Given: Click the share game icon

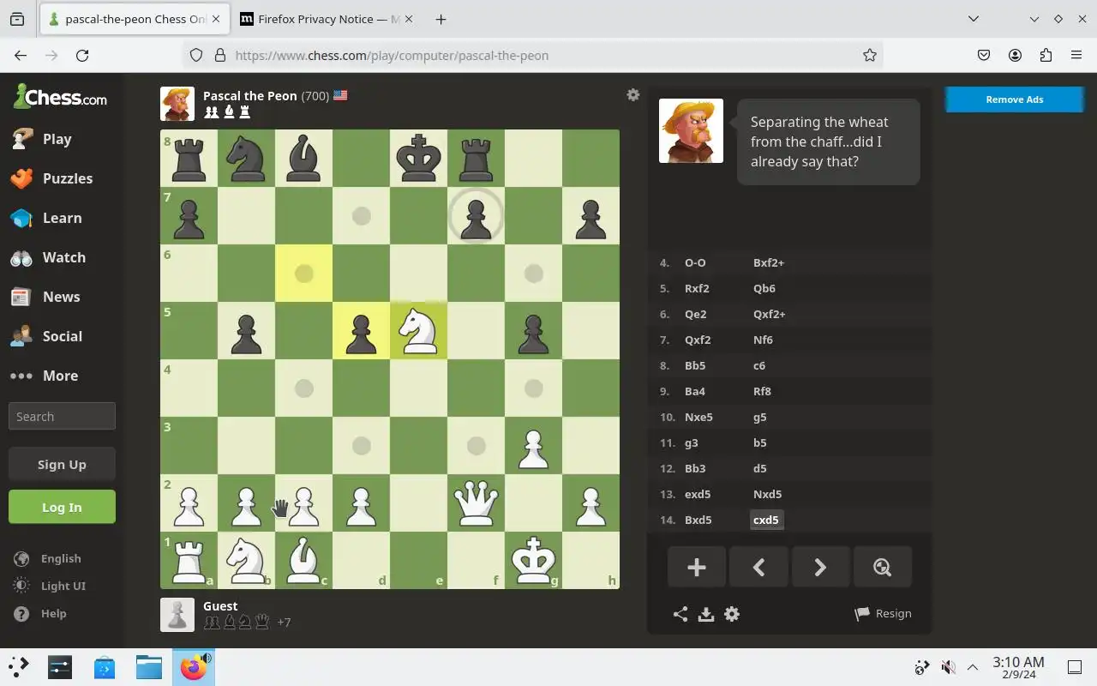Looking at the screenshot, I should (x=680, y=614).
